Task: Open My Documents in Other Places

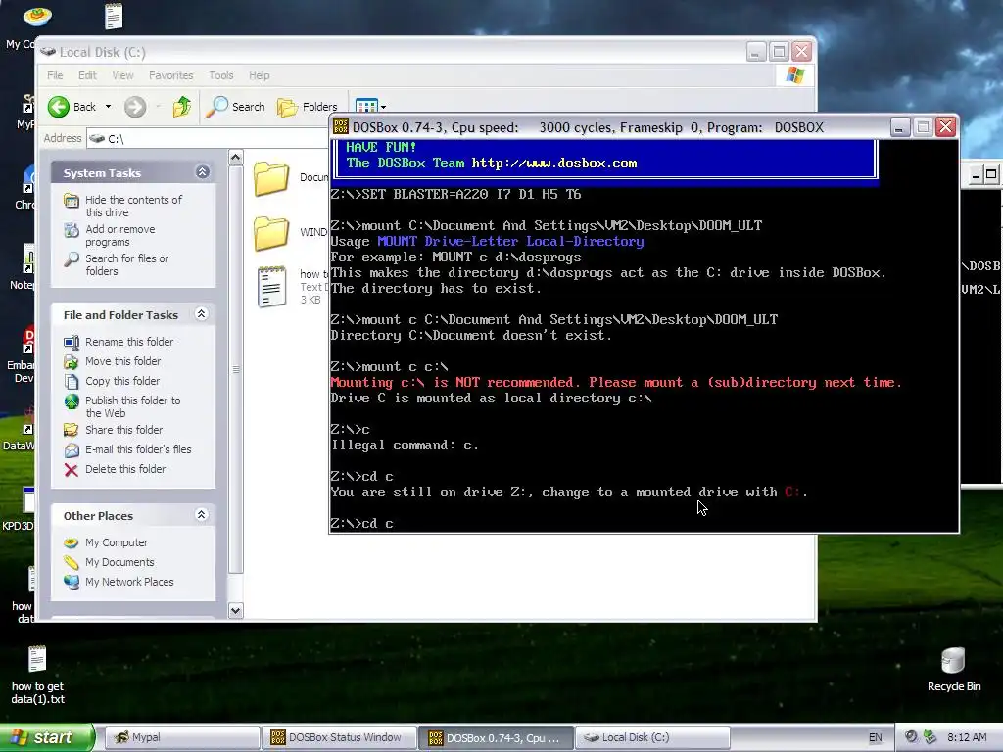Action: click(119, 562)
